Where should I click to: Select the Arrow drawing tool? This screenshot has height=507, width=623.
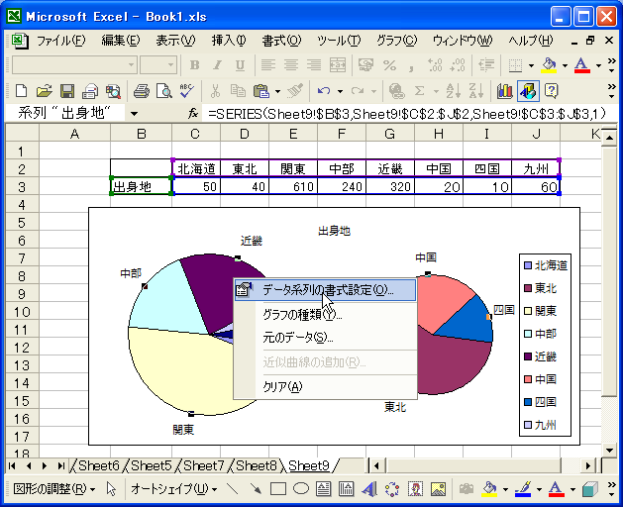pyautogui.click(x=256, y=489)
